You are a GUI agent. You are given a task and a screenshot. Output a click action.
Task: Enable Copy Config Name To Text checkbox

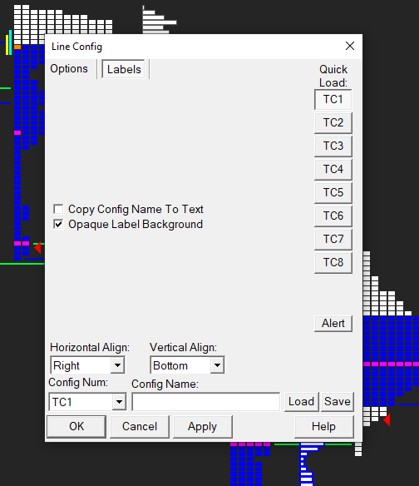58,209
